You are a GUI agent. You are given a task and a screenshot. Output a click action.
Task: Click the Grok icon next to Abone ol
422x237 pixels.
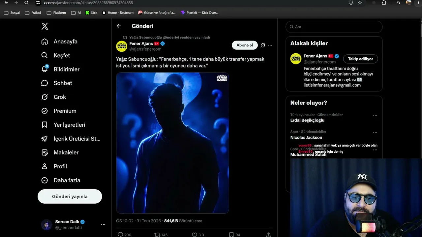(x=263, y=45)
